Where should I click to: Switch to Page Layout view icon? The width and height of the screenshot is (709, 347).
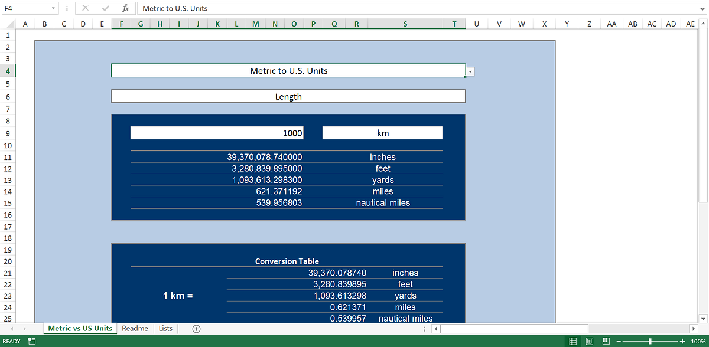point(589,341)
